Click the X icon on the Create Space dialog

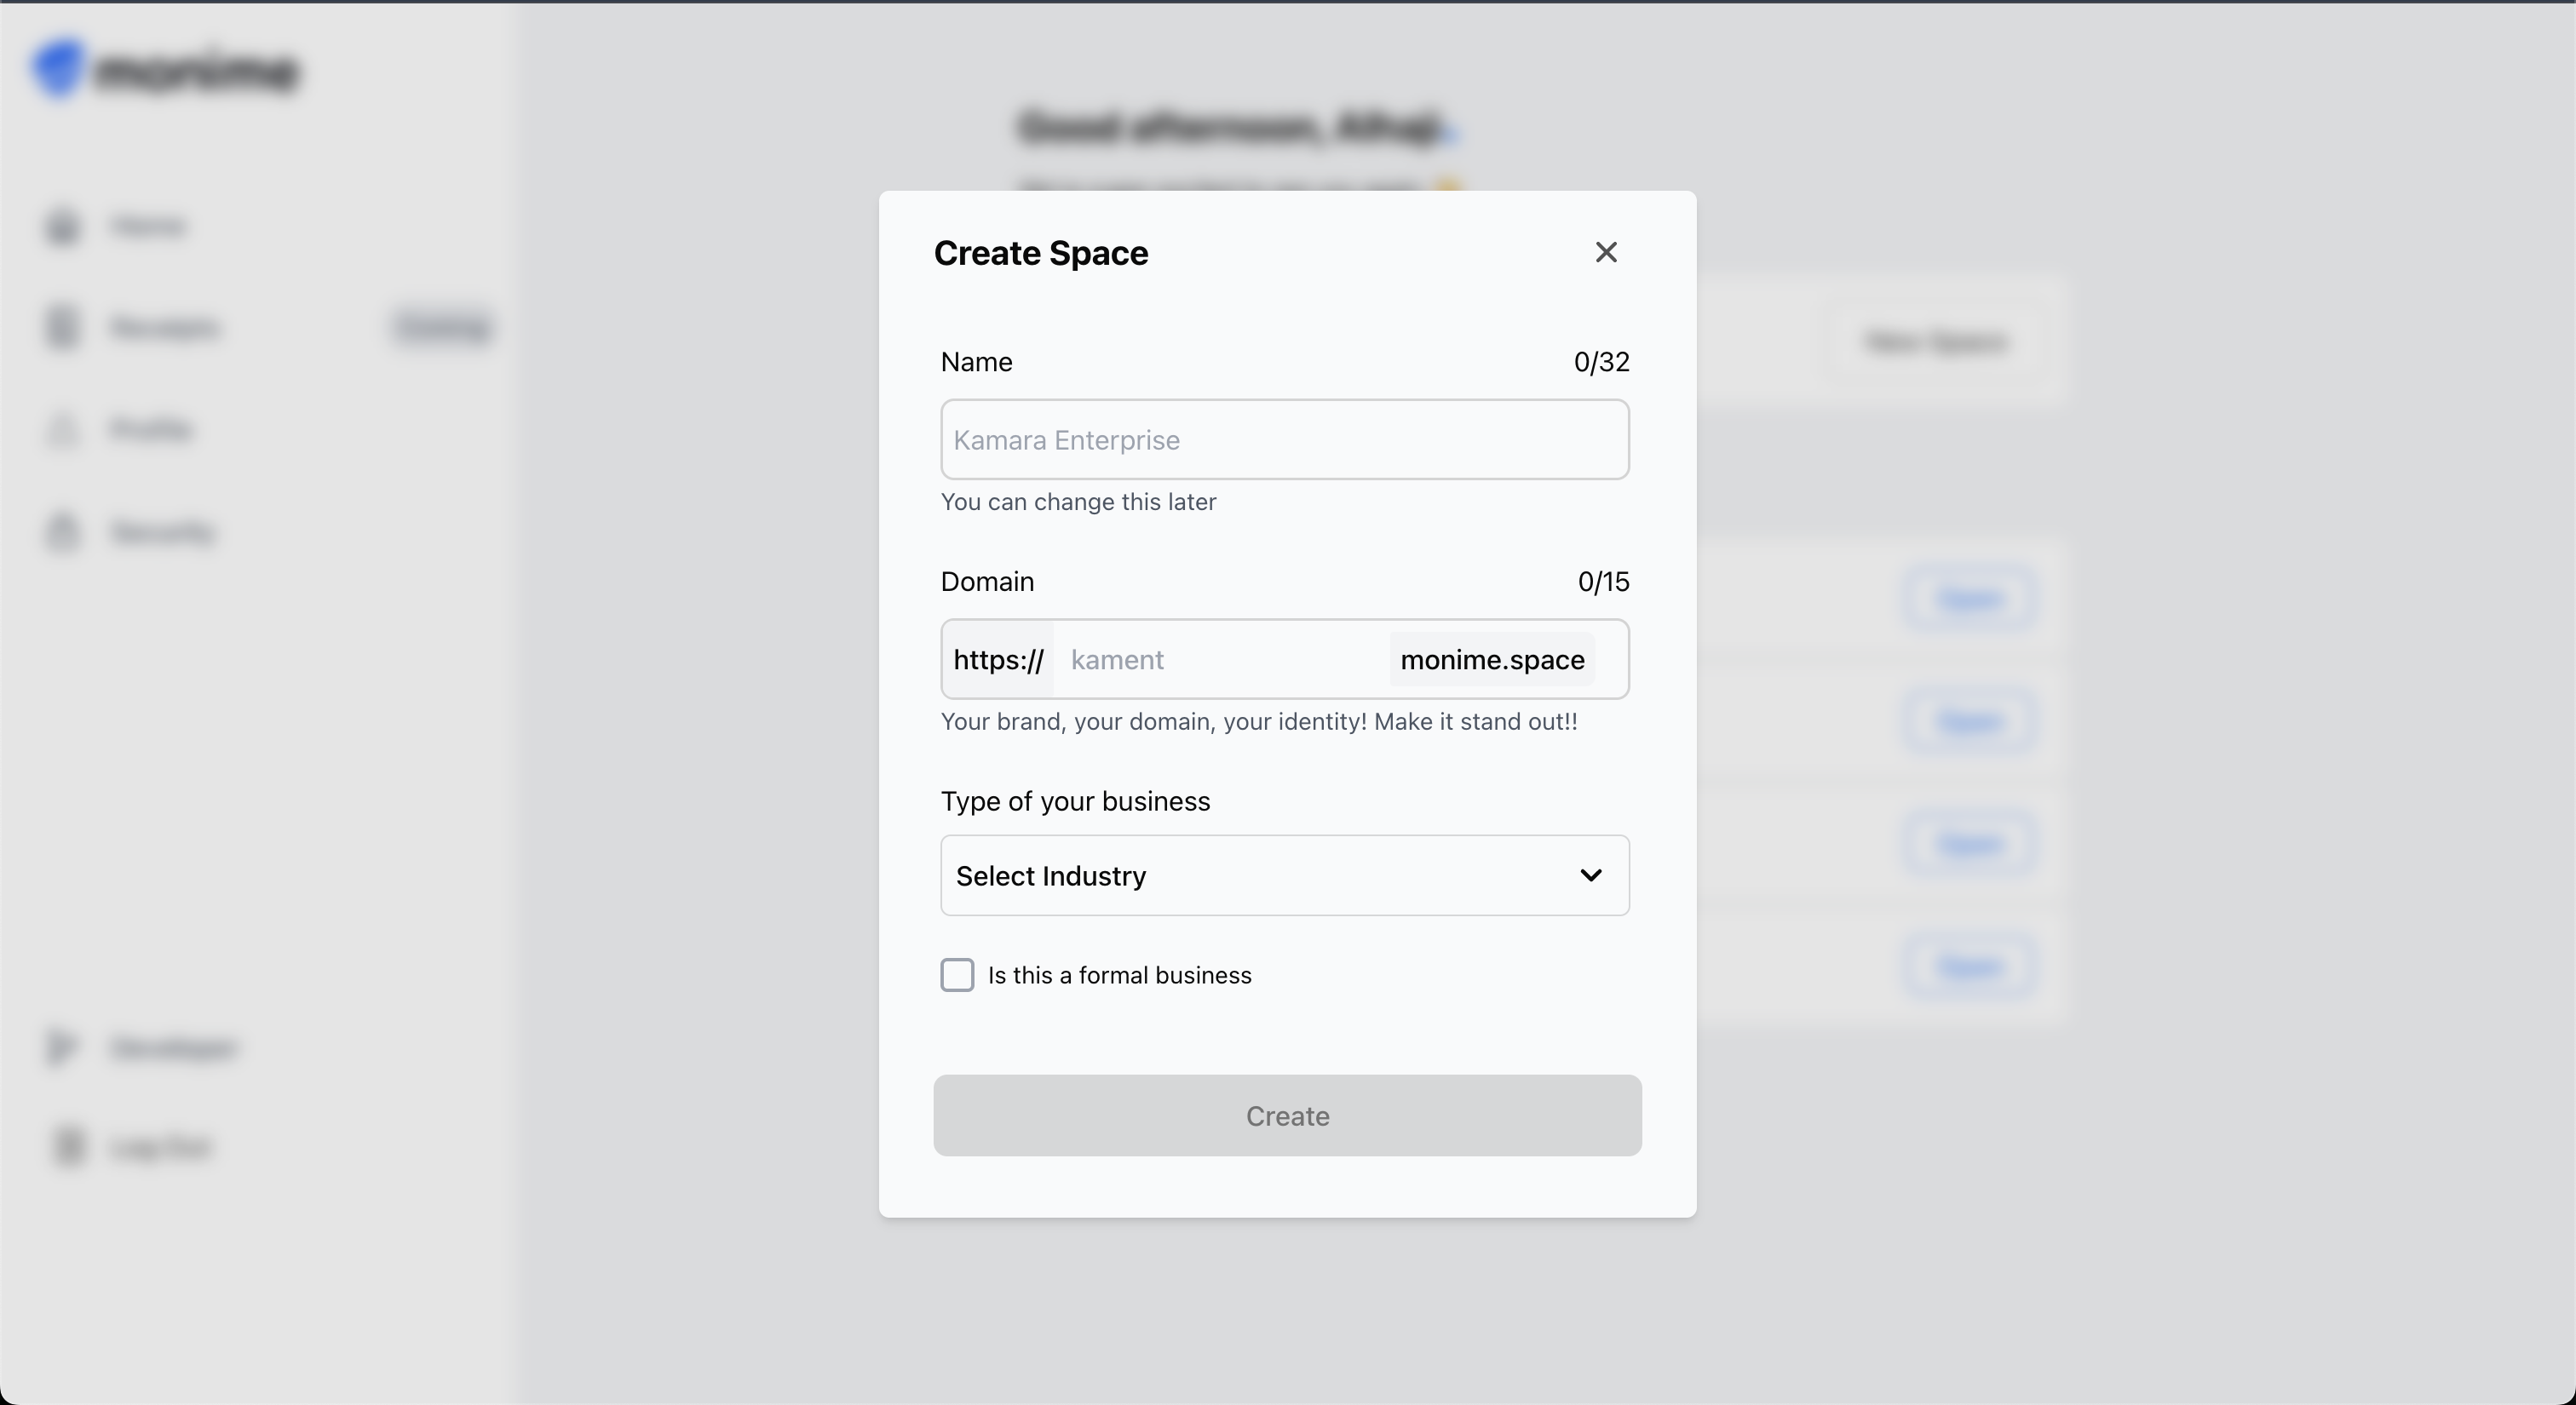[1605, 252]
